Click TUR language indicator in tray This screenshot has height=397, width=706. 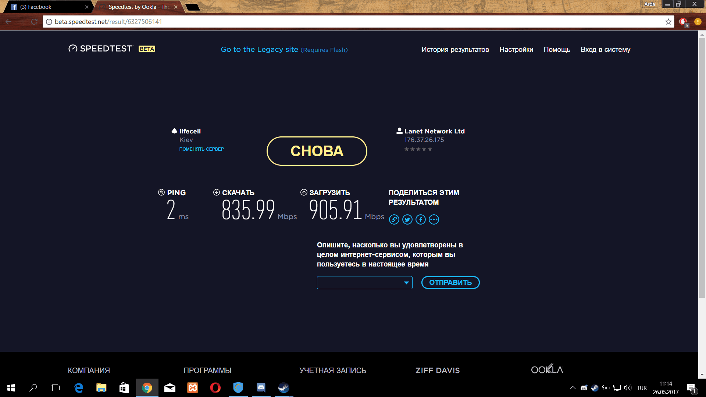642,388
